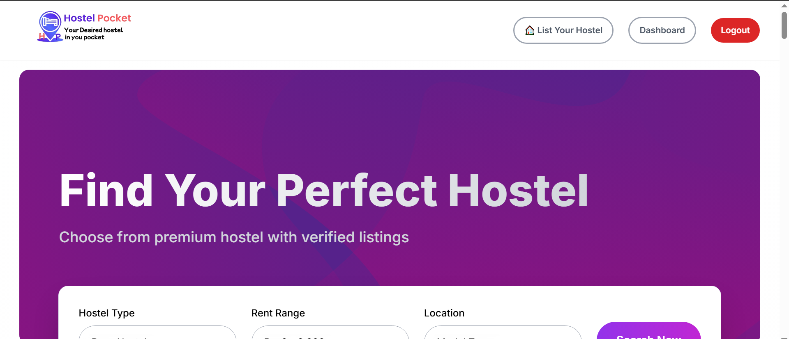Click the 'Find Your Perfect Hostel' heading
The height and width of the screenshot is (339, 789).
click(x=324, y=191)
